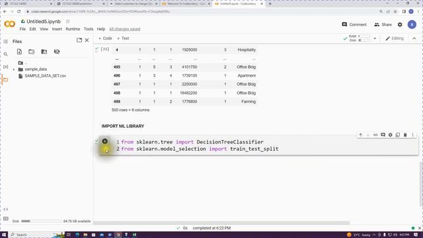Open RAM and Disk resources dropdown

(x=375, y=38)
